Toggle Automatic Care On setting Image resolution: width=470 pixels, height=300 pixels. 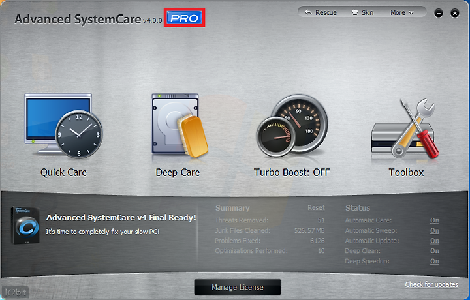435,220
